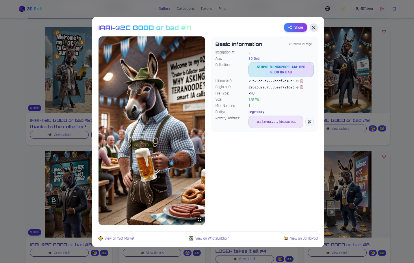Favorite the GOOD or bad #9 card
The image size is (414, 263).
click(x=384, y=32)
